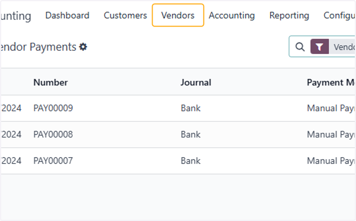Open the Reporting menu
The image size is (356, 221).
[x=289, y=15]
